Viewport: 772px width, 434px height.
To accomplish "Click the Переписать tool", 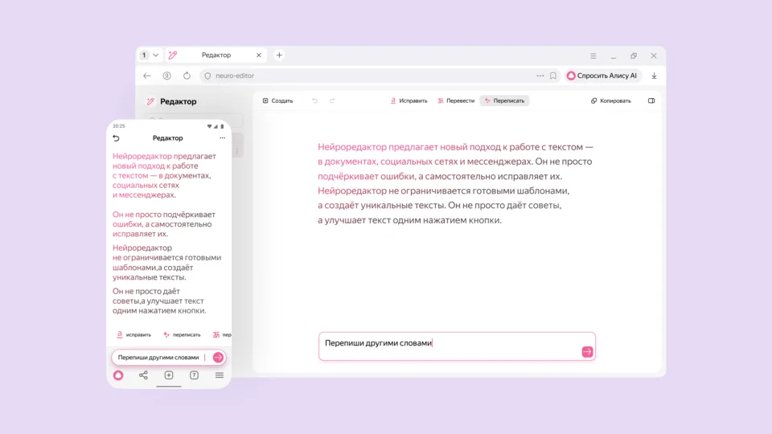I will coord(504,101).
